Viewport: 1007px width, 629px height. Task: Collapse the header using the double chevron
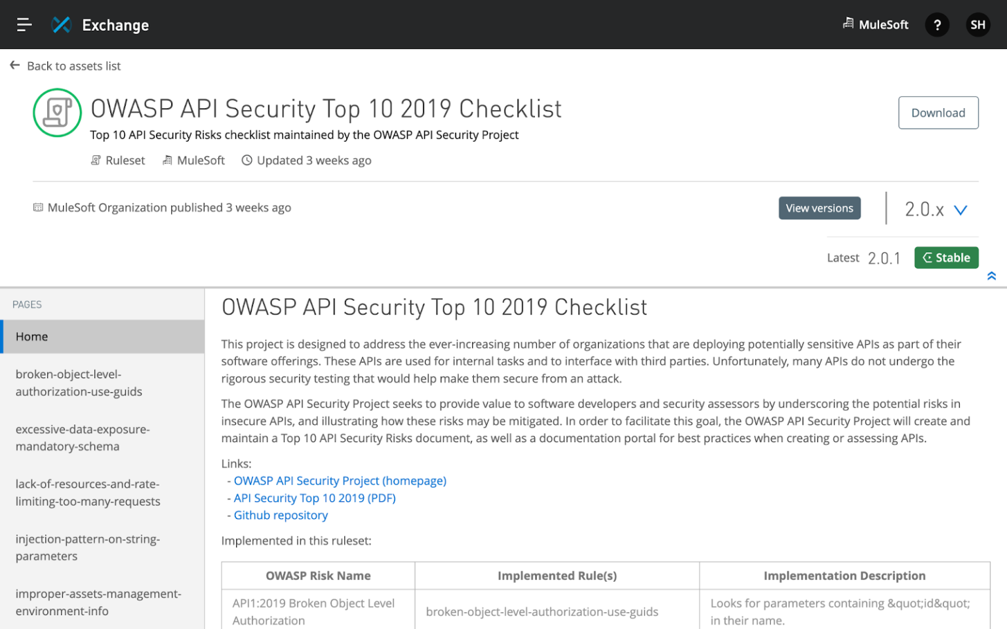click(x=991, y=276)
